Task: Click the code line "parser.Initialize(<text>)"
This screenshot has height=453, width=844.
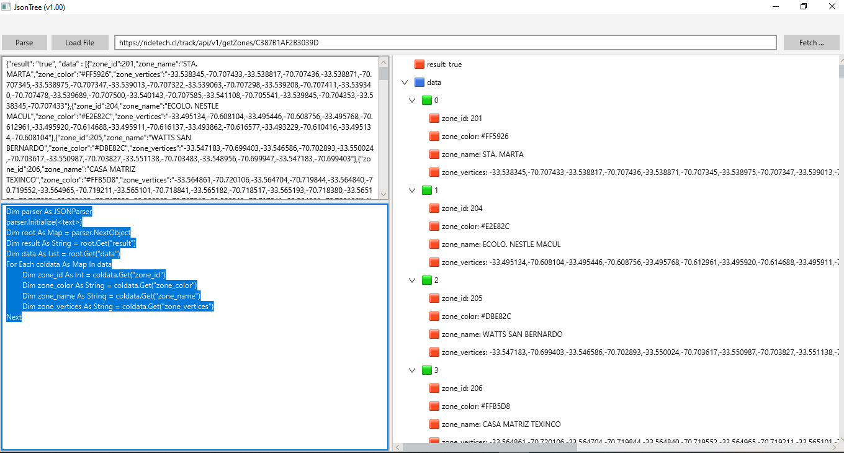Action: [x=44, y=222]
